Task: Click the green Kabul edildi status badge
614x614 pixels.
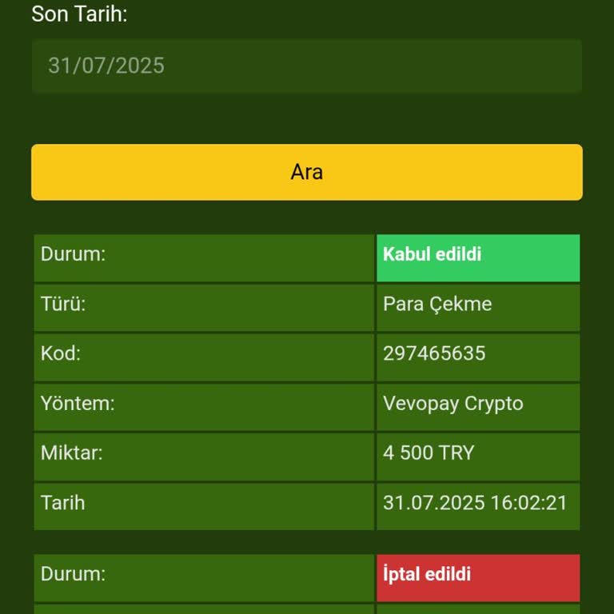Action: 477,255
